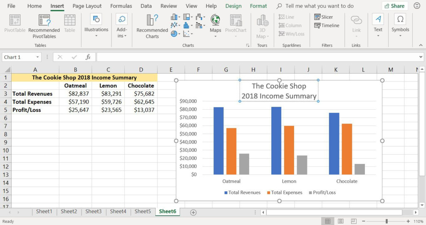
Task: Open Charts group dialog launcher
Action: pos(248,45)
